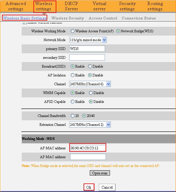
Task: Disable SSID broadcast
Action: (x=90, y=66)
